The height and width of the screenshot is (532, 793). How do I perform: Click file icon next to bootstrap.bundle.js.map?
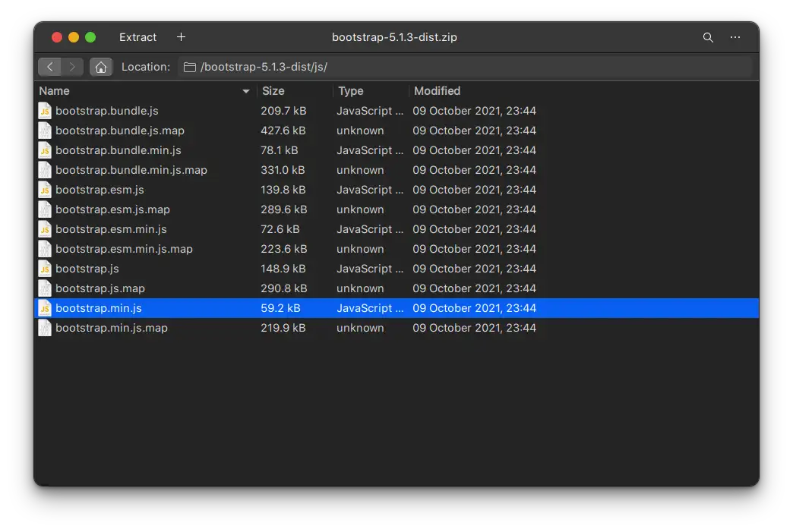click(45, 131)
